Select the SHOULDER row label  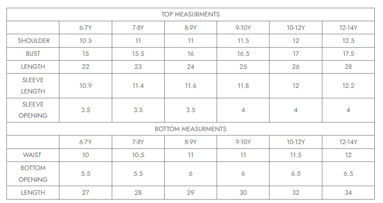[x=34, y=41]
